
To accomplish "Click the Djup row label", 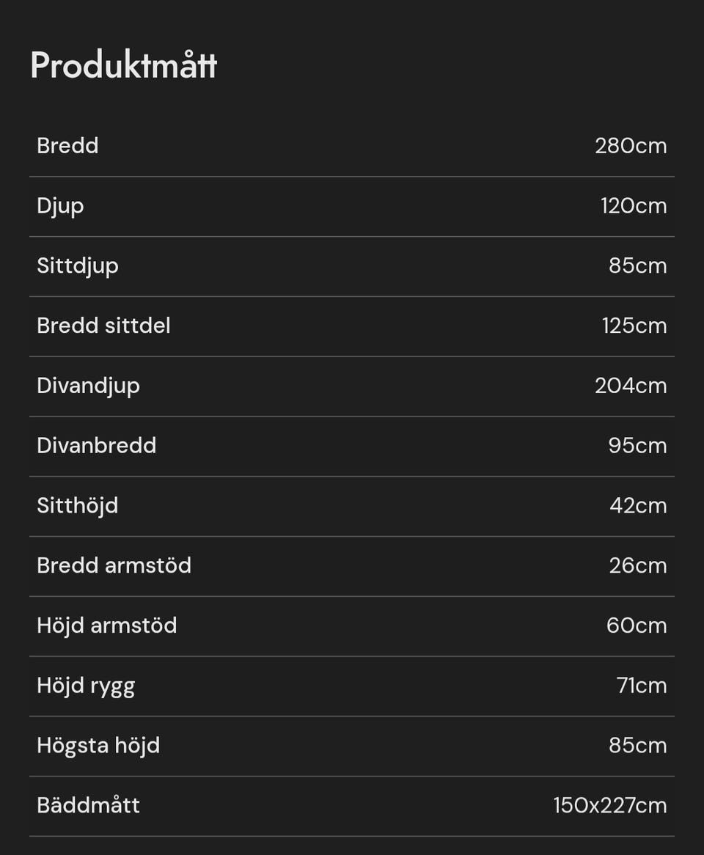I will [x=60, y=206].
